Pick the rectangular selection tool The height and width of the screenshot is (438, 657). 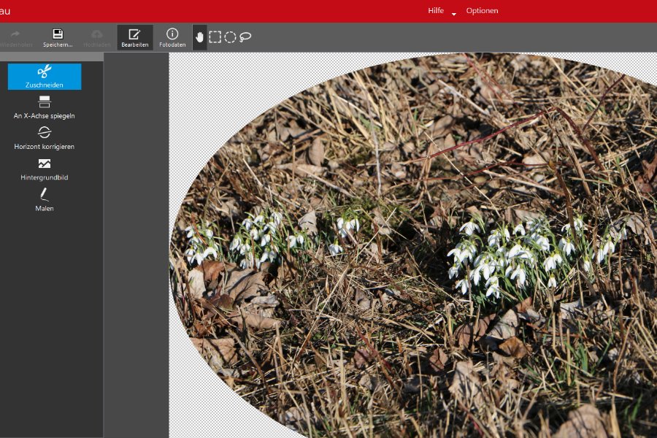215,37
